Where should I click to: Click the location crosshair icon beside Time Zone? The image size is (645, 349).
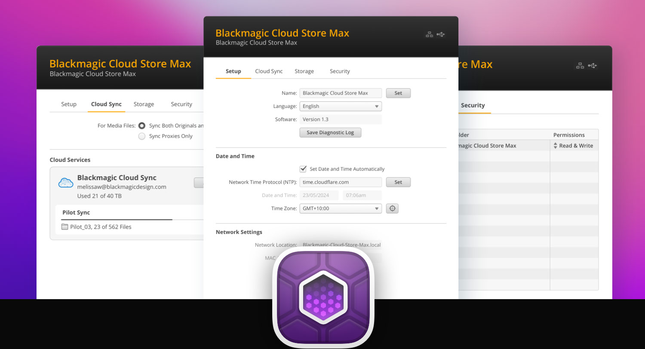[x=392, y=208]
